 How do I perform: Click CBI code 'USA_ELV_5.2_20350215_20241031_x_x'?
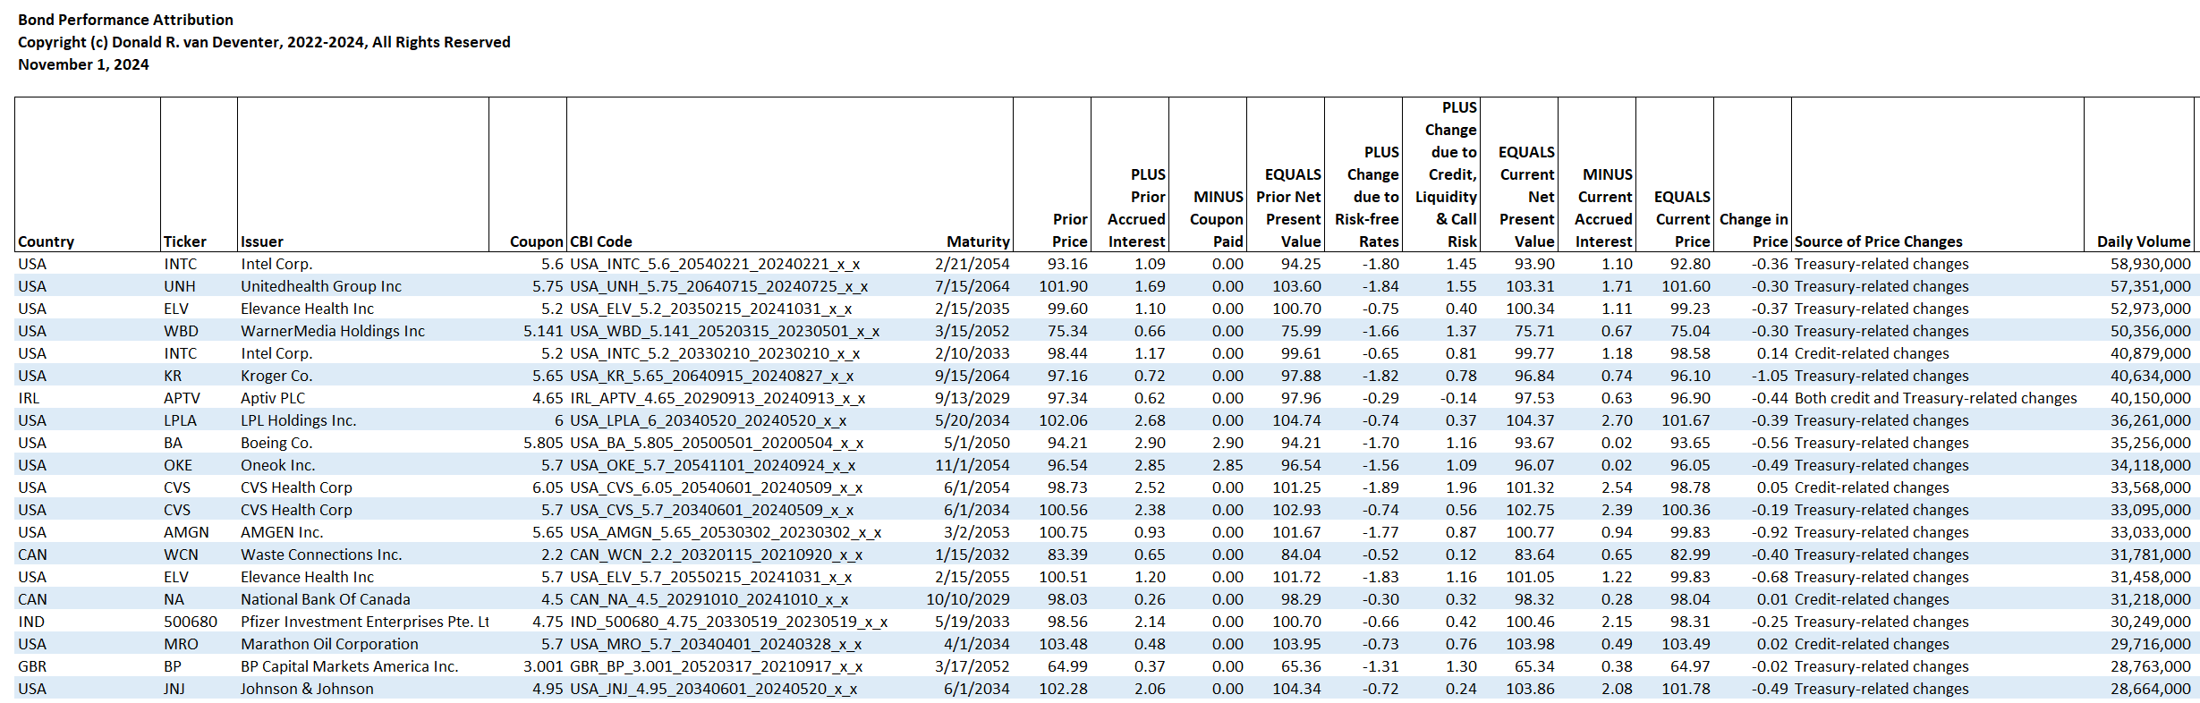[x=710, y=309]
